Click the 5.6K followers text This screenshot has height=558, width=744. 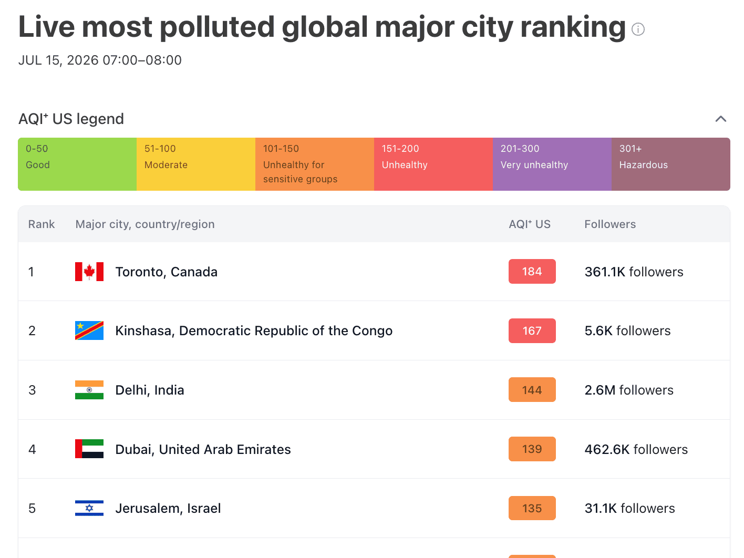pos(628,330)
